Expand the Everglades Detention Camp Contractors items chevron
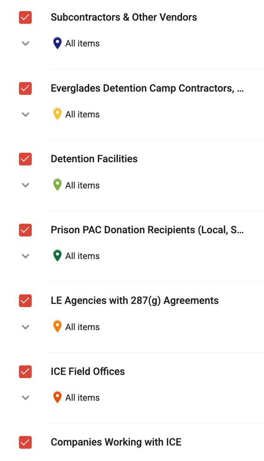 pos(26,114)
